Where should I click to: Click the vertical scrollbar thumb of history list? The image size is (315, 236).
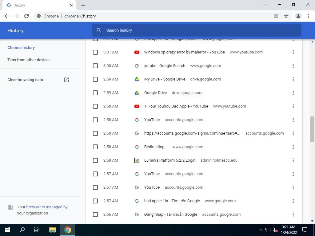coord(312,129)
